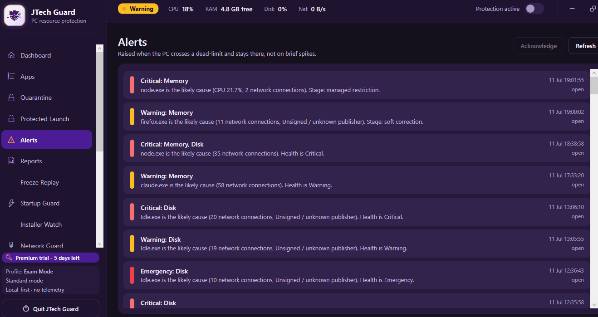Quit JTech Guard
Screen dimensions: 598x317
click(x=50, y=308)
